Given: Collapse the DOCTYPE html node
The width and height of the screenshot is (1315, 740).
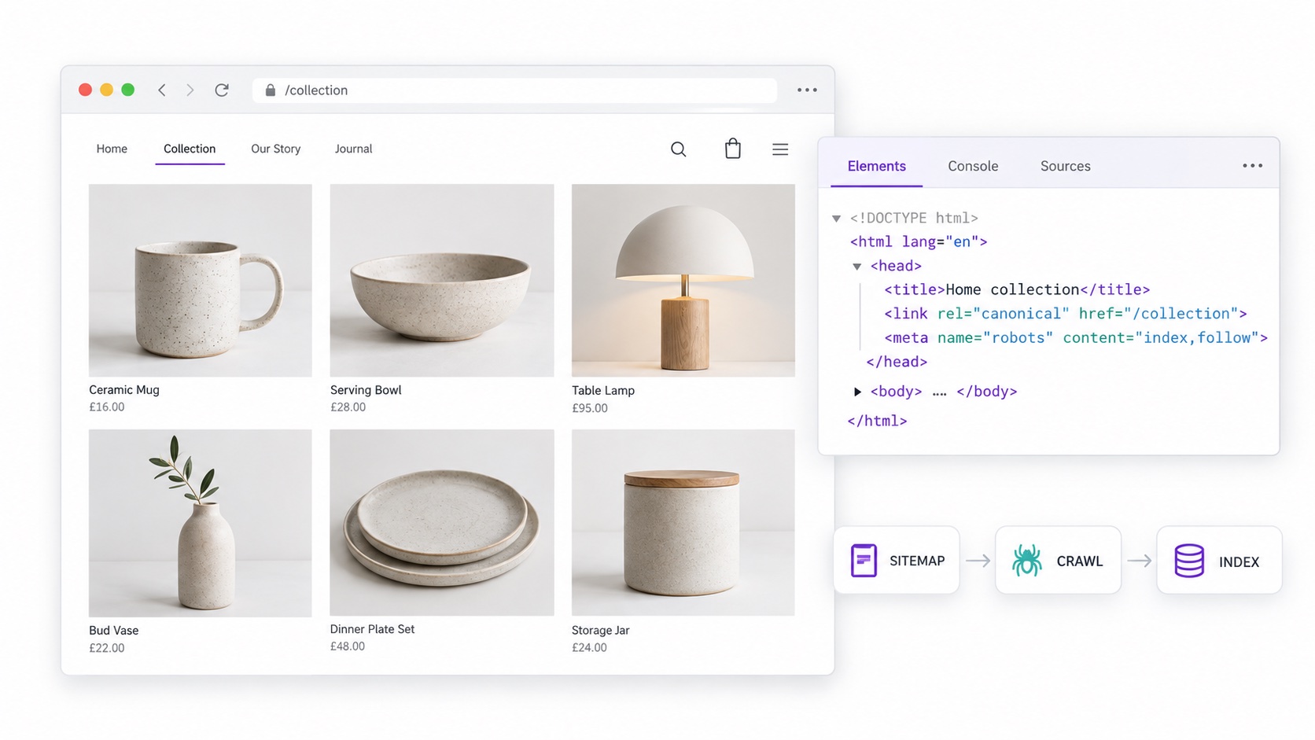Looking at the screenshot, I should [x=837, y=219].
